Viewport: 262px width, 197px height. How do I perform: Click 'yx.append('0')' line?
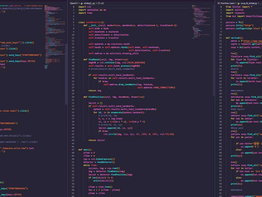pyautogui.click(x=250, y=147)
